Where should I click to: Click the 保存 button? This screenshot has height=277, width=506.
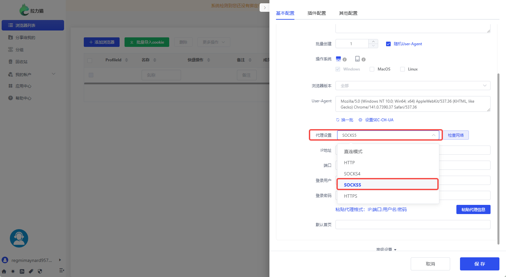[479, 264]
